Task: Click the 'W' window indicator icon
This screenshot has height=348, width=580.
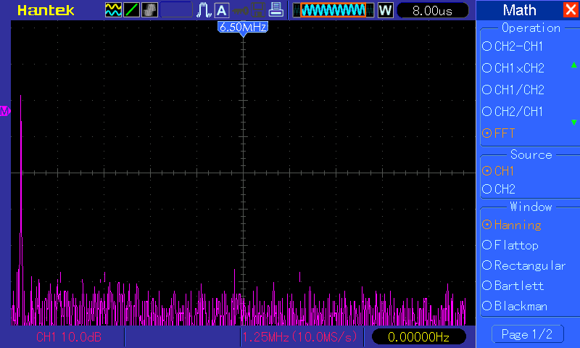Action: (386, 10)
